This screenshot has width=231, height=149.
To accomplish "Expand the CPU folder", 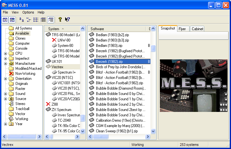I will [x=5, y=53].
